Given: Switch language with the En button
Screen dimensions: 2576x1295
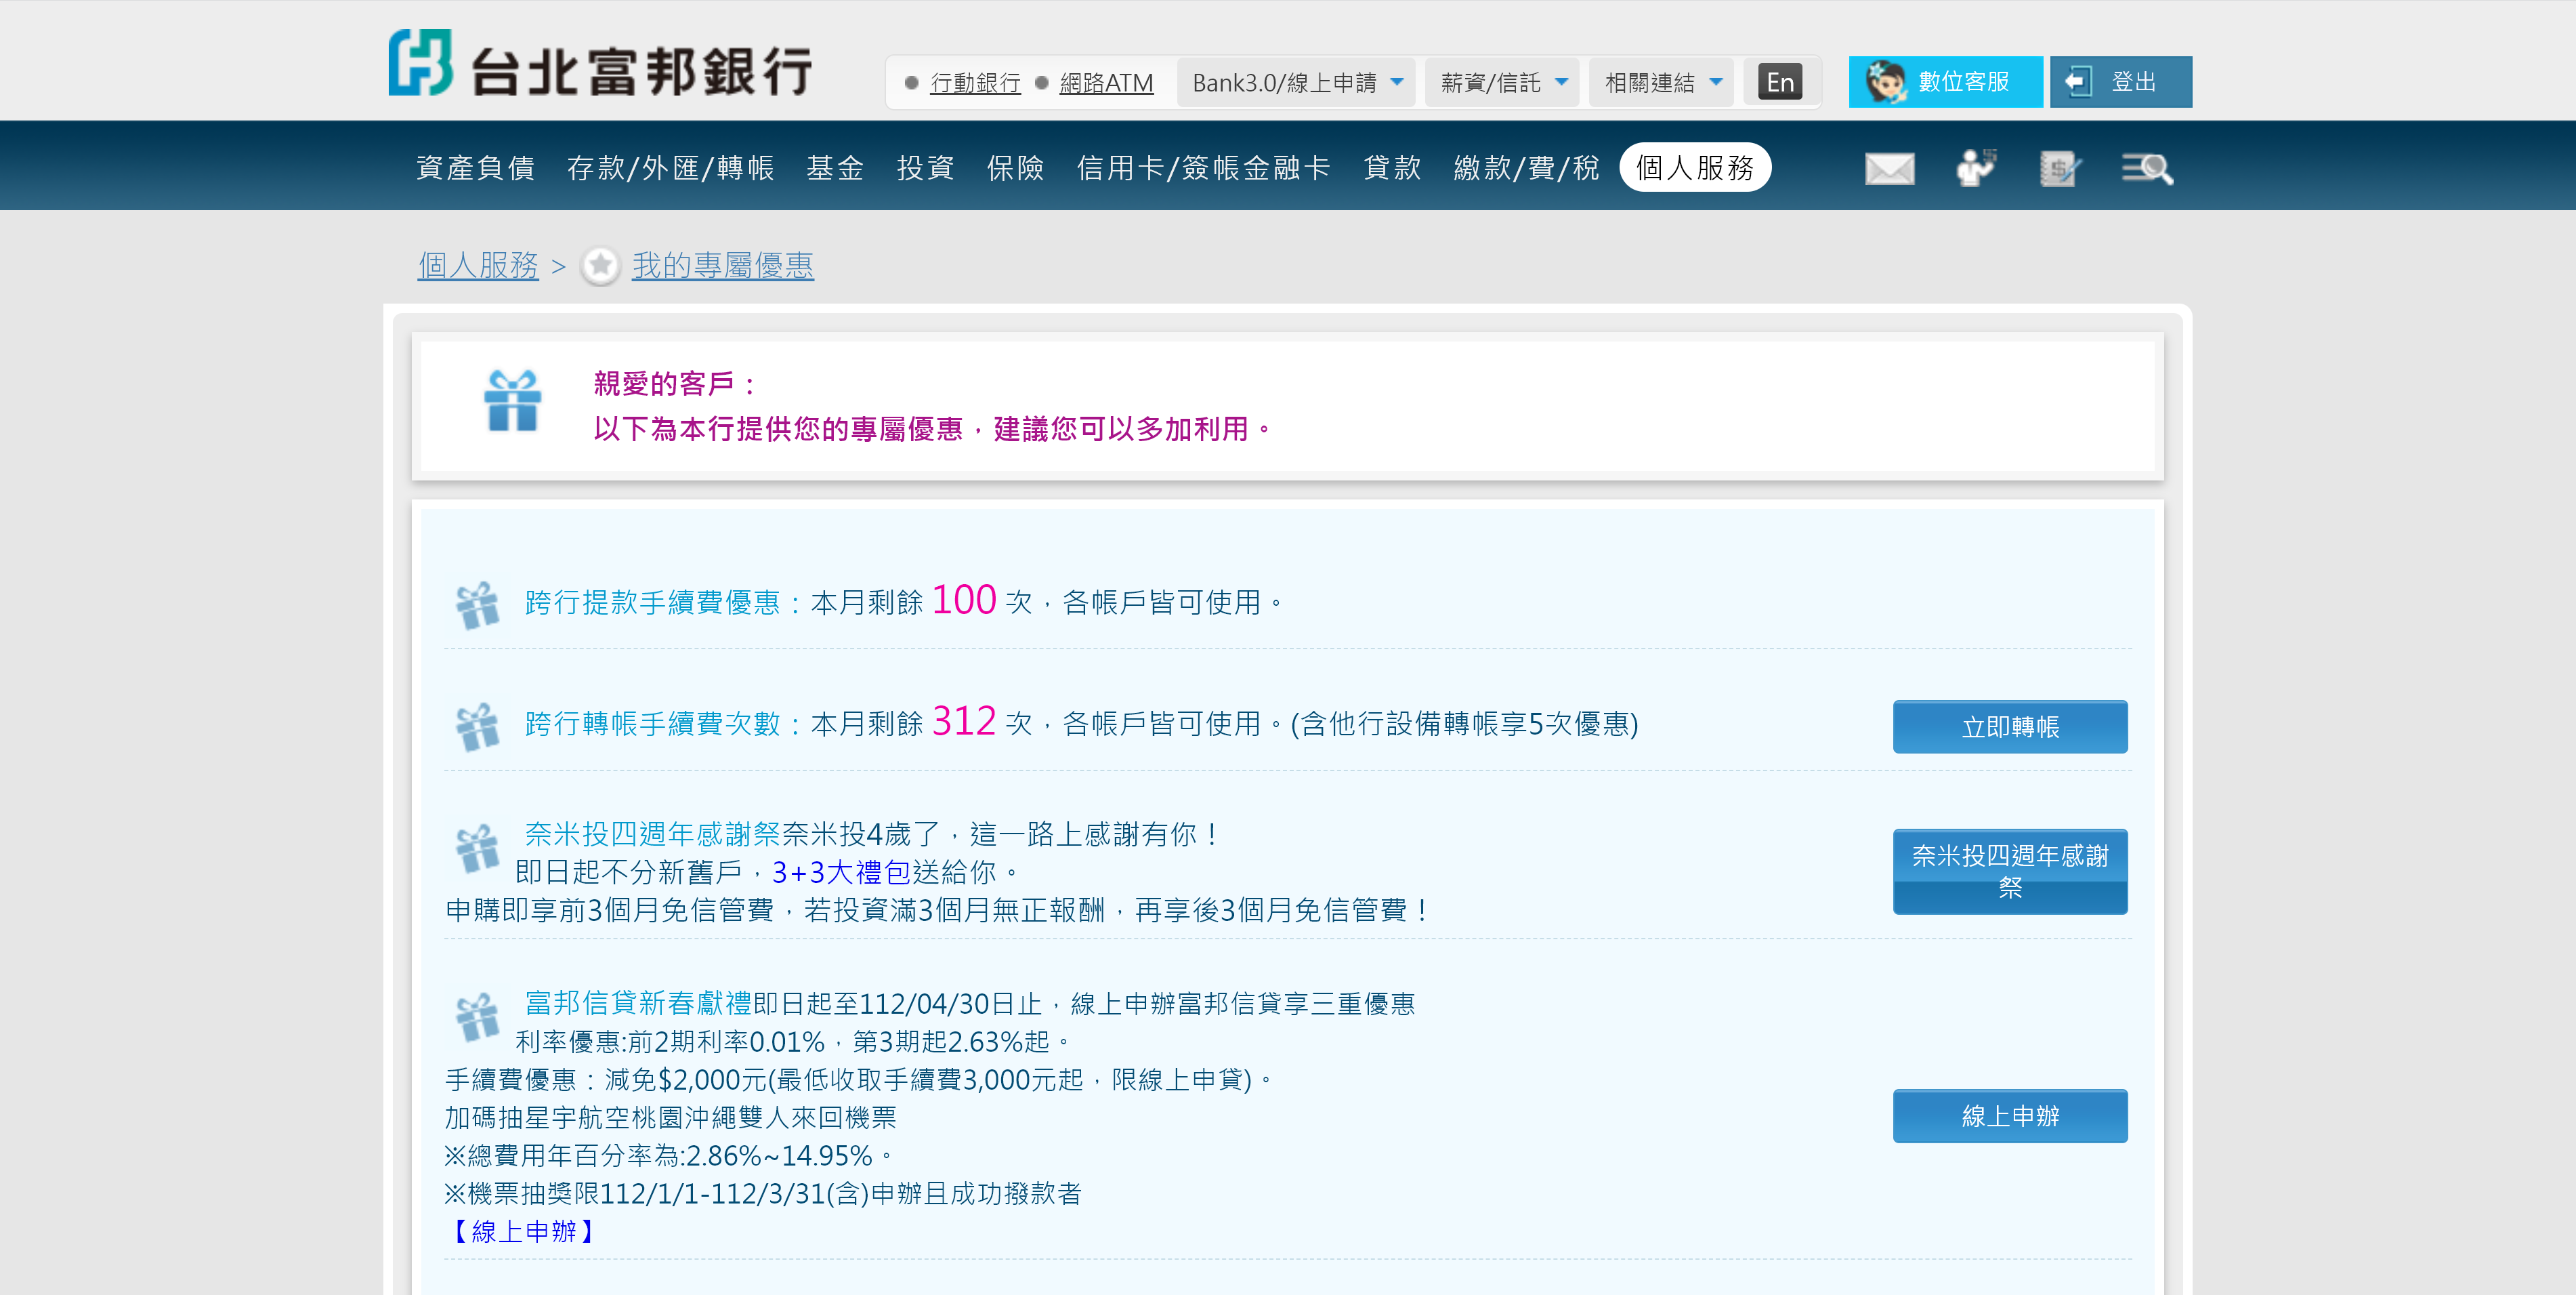Looking at the screenshot, I should (x=1780, y=82).
